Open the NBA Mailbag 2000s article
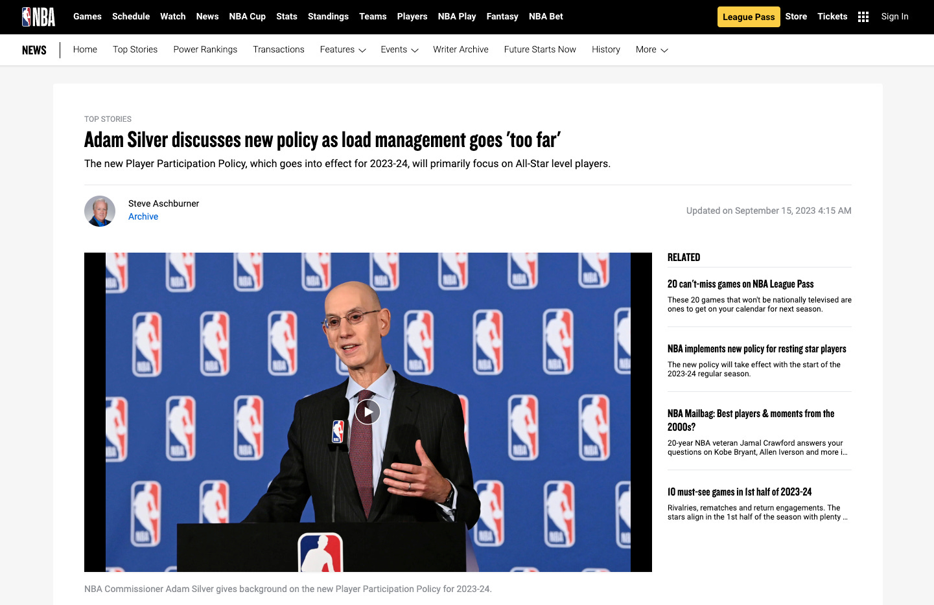Image resolution: width=934 pixels, height=605 pixels. (x=751, y=420)
